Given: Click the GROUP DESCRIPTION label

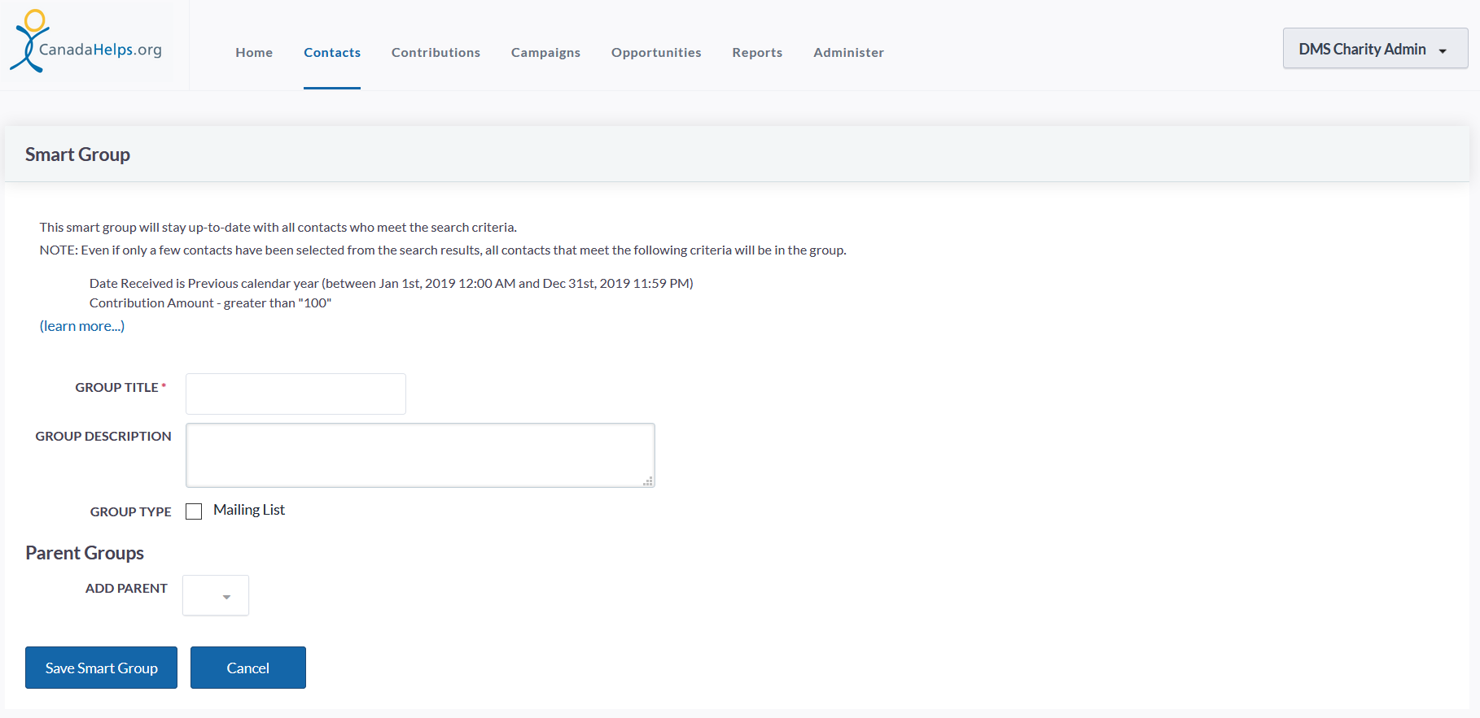Looking at the screenshot, I should 103,437.
